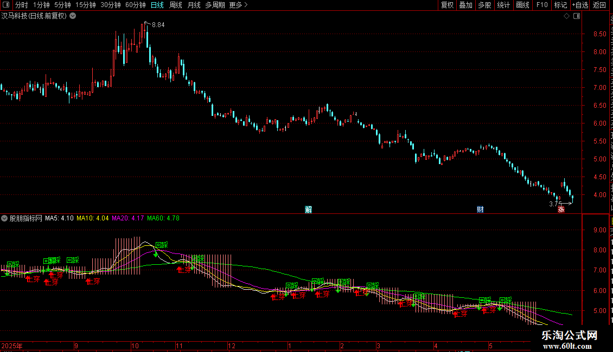This screenshot has height=352, width=613.
Task: Select 15分钟 period
Action: [86, 5]
